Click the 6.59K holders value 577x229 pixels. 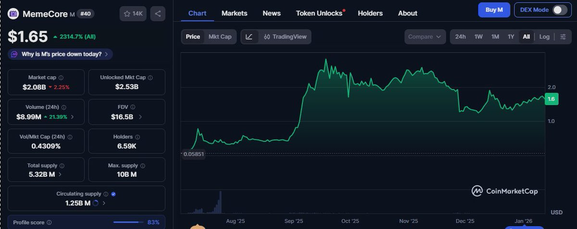tap(127, 146)
